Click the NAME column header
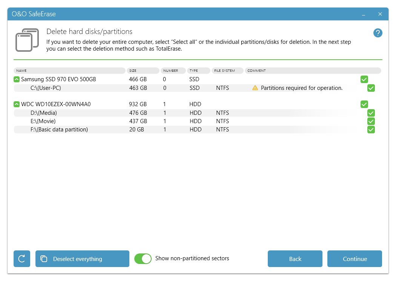This screenshot has width=396, height=281. 69,71
